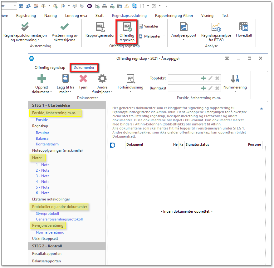The width and height of the screenshot is (274, 268).
Task: Expand the scales icon dropdown arrow
Action: 49,6
